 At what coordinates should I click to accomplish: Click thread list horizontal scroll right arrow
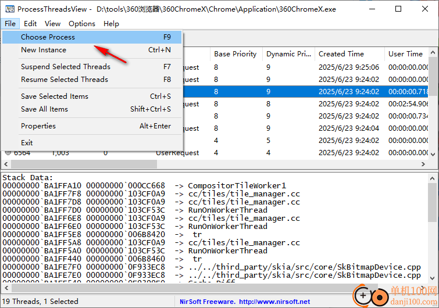point(423,164)
